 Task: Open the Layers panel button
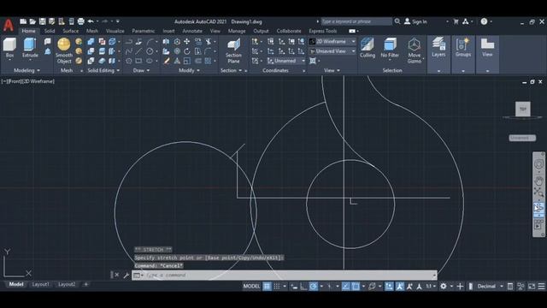[x=438, y=47]
